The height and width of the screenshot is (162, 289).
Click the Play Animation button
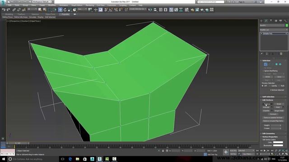click(x=265, y=151)
